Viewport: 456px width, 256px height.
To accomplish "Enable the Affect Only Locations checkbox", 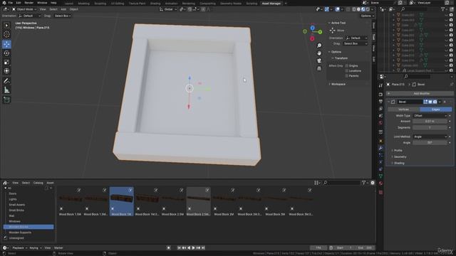I will [347, 71].
